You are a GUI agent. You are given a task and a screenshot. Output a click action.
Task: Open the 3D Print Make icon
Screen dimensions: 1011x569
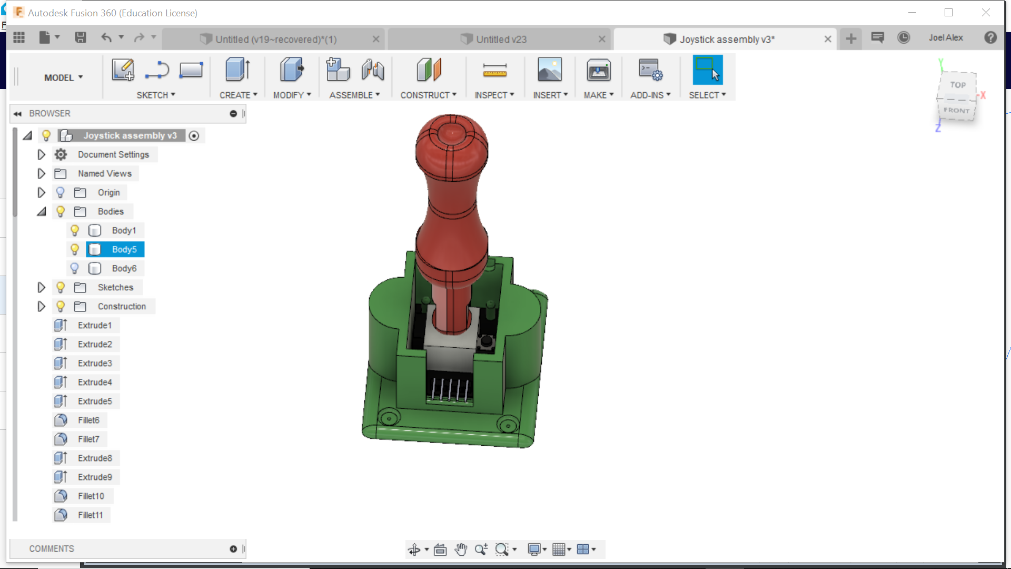coord(598,70)
